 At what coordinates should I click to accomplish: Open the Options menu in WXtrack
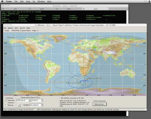click(x=10, y=28)
